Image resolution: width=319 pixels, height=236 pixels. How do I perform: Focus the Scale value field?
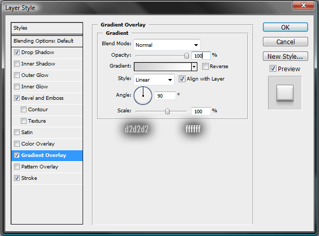pyautogui.click(x=201, y=111)
